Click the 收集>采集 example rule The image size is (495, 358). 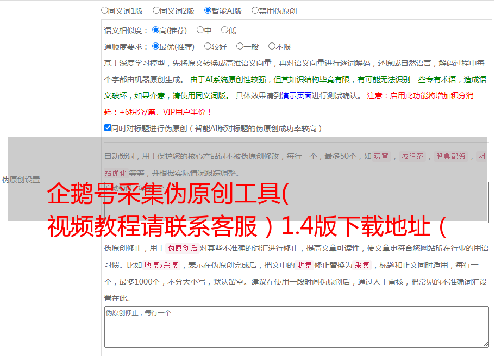[x=161, y=265]
